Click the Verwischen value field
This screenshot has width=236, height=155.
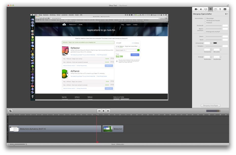pyautogui.click(x=207, y=50)
